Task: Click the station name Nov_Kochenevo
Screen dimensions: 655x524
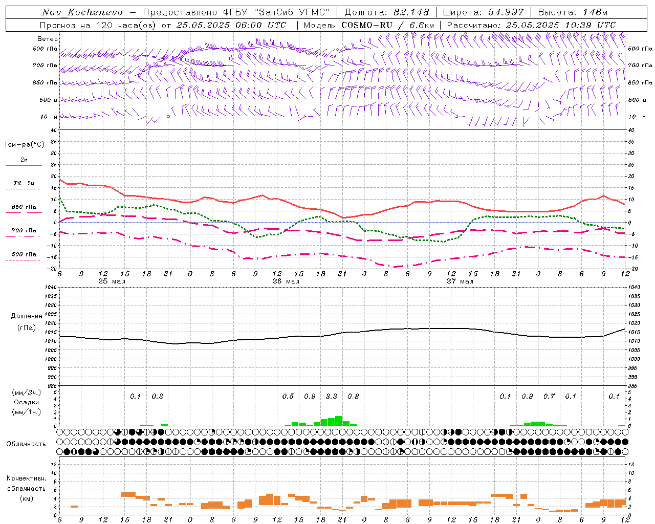Action: 82,12
